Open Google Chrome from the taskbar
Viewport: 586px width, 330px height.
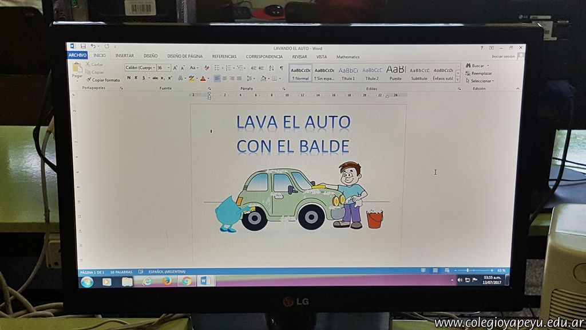coord(187,281)
